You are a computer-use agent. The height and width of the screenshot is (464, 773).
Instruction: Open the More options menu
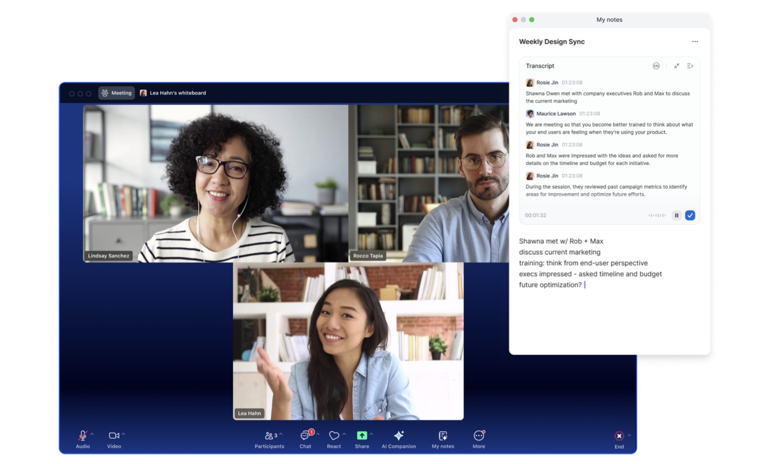(x=479, y=440)
